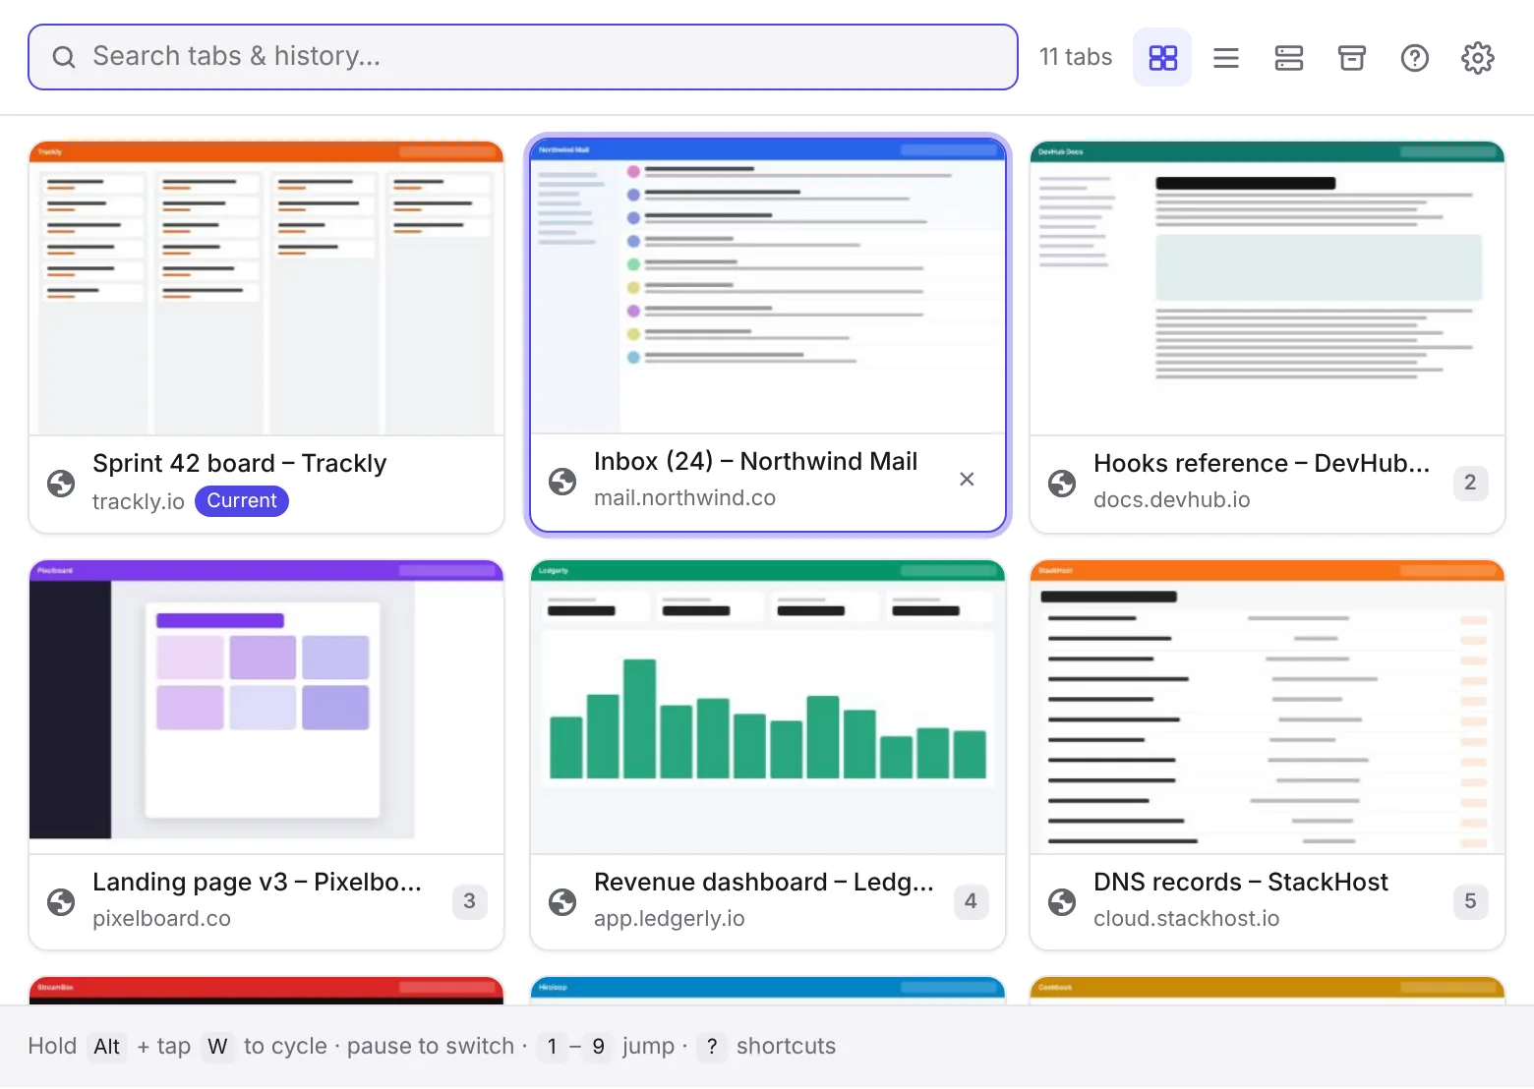Viewport: 1534px width, 1089px height.
Task: Click the 11 tabs counter
Action: coord(1076,57)
